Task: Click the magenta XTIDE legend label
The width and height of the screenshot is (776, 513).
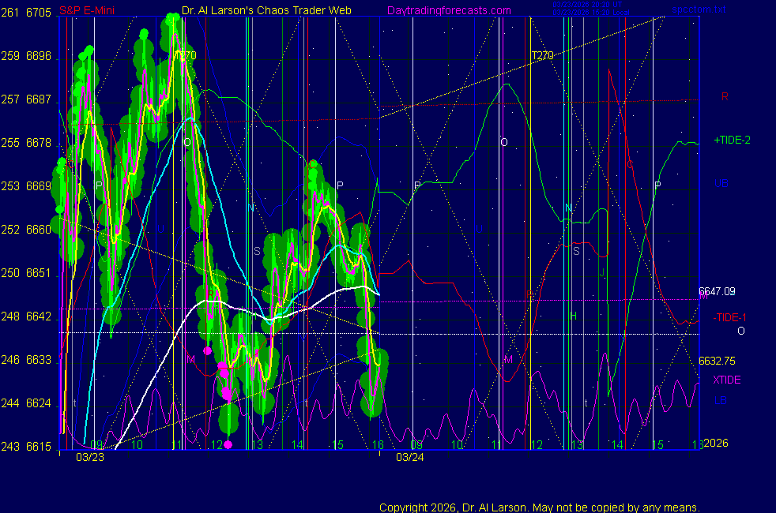Action: [727, 380]
